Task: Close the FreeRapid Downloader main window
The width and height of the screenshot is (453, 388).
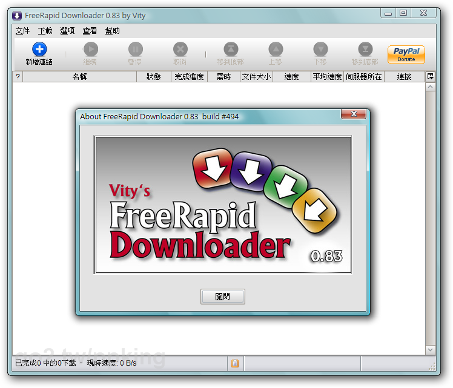Action: click(x=423, y=13)
